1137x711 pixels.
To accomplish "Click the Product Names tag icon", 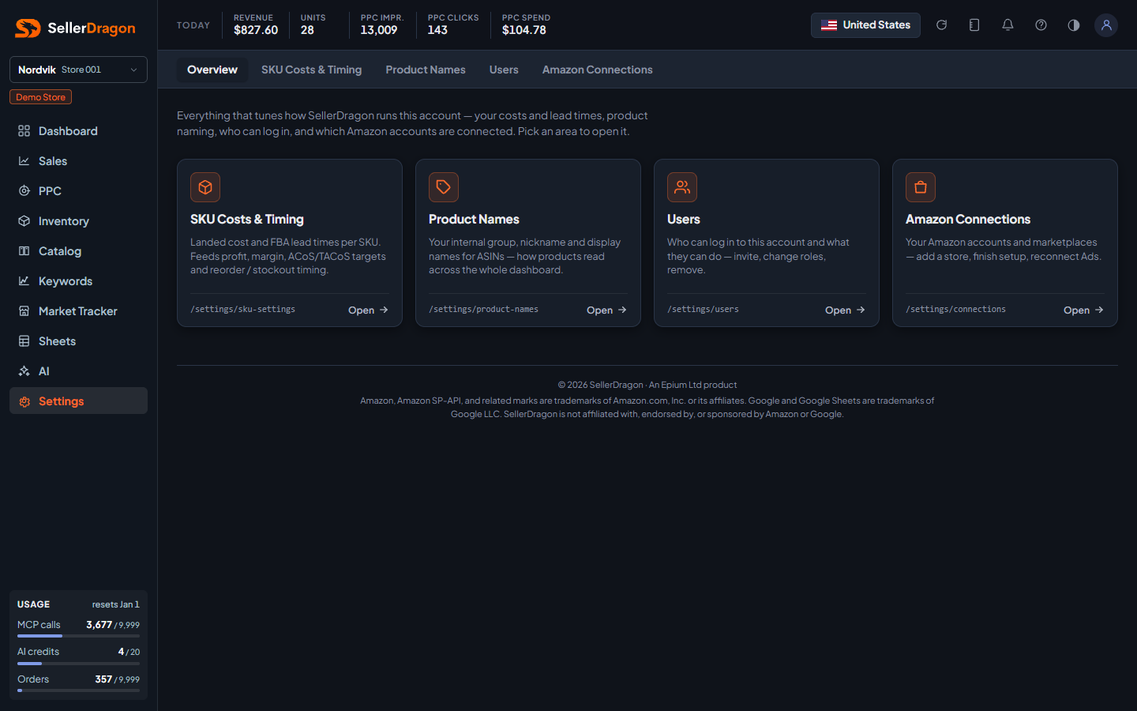I will point(444,187).
